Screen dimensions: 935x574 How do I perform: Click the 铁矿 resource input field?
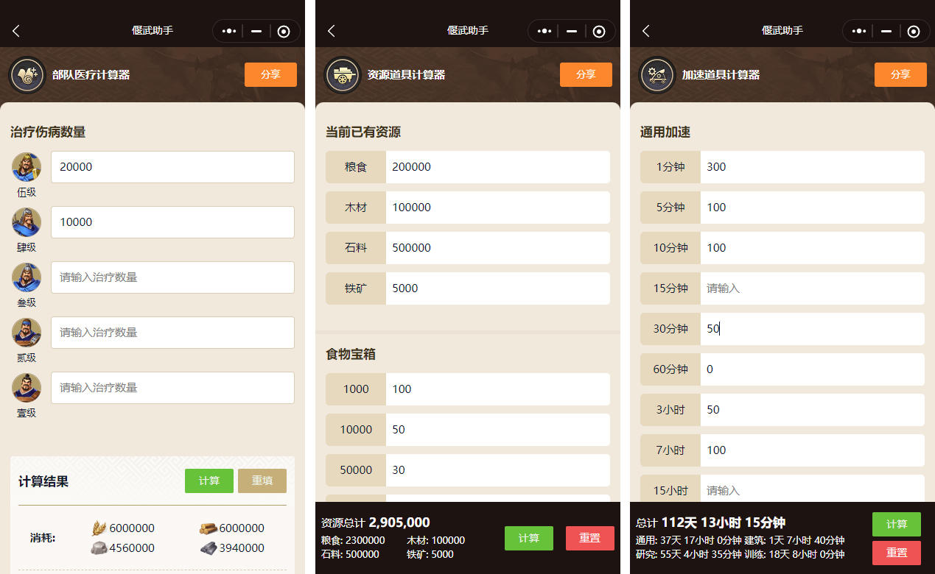(497, 288)
